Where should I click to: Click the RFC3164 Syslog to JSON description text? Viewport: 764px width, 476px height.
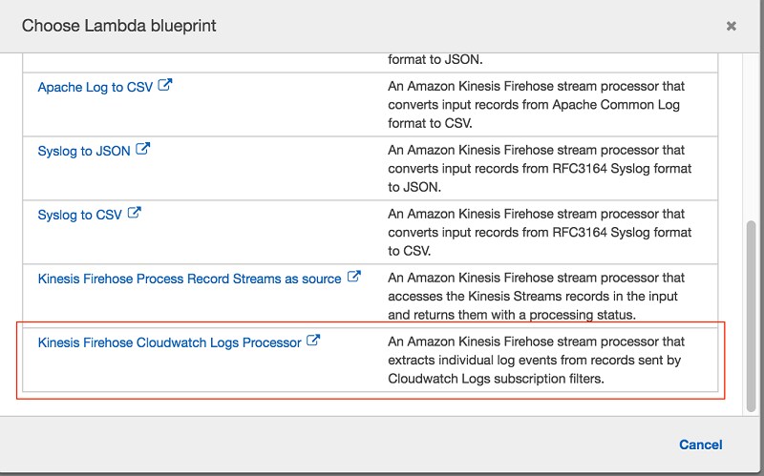[x=540, y=169]
